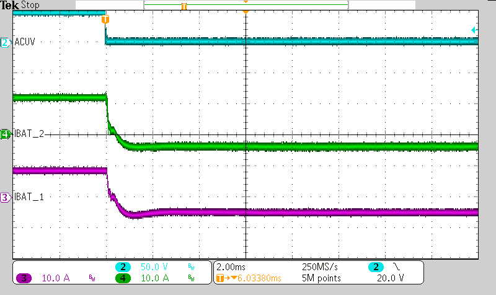This screenshot has width=496, height=295.
Task: Toggle the green channel 4 badge
Action: [x=123, y=278]
